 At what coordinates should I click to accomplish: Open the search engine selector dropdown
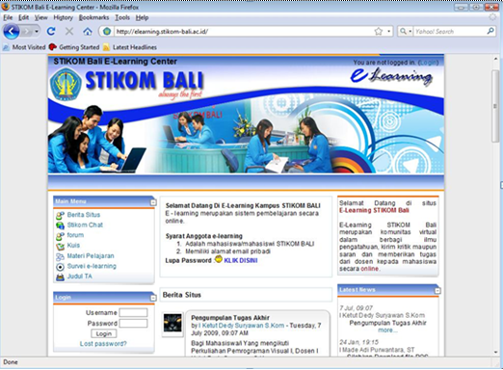pyautogui.click(x=406, y=31)
